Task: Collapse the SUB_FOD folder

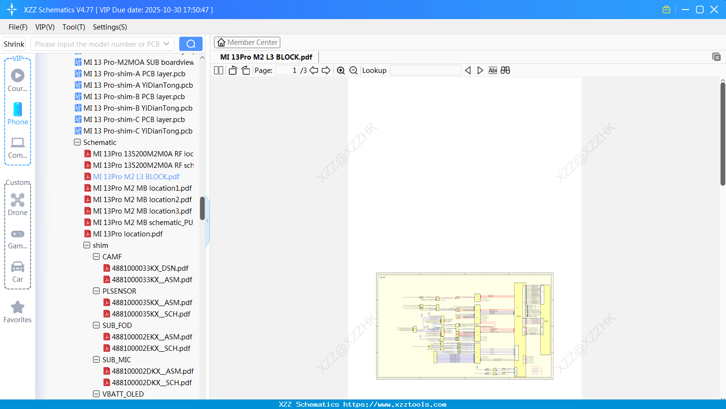Action: pyautogui.click(x=96, y=325)
